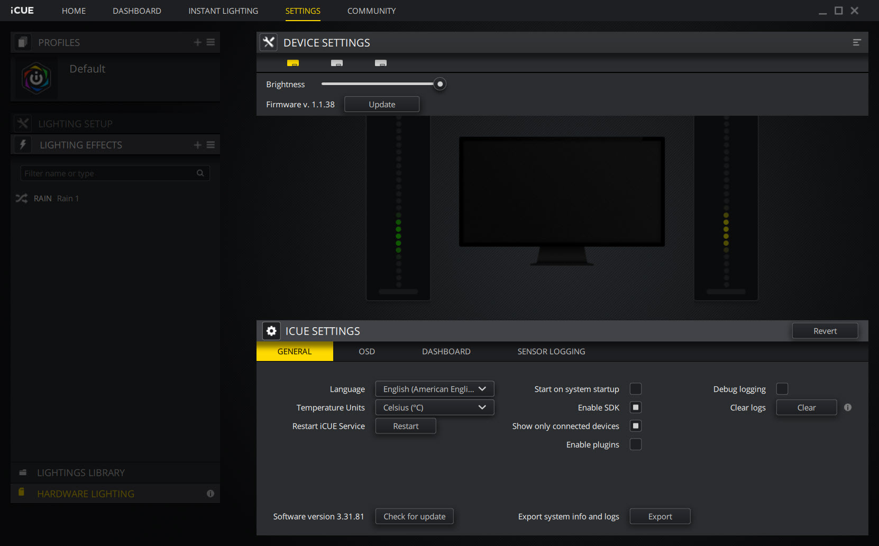The height and width of the screenshot is (546, 879).
Task: Click the search magnifier in filter box
Action: click(x=200, y=173)
